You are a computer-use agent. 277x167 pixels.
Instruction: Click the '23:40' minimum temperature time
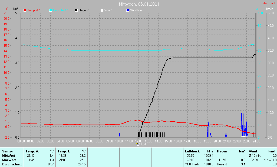tap(31, 156)
